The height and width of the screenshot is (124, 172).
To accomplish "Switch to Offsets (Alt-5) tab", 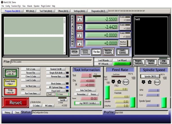I will (x=63, y=11).
